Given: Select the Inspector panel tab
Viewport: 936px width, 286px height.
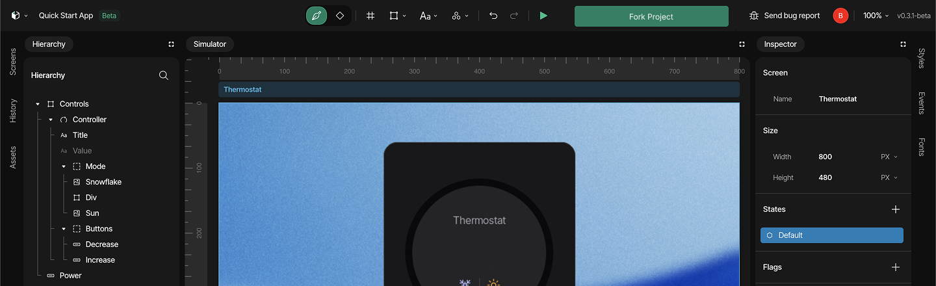Looking at the screenshot, I should 781,44.
